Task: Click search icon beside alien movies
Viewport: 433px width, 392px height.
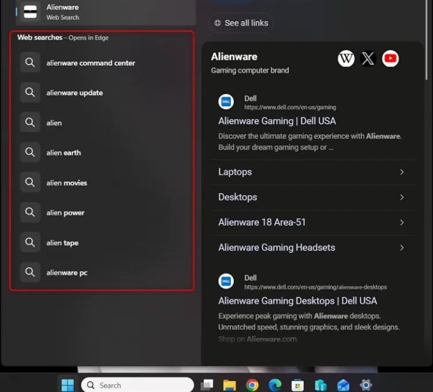Action: [30, 182]
